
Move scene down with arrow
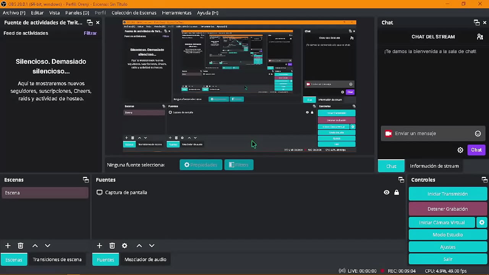47,246
